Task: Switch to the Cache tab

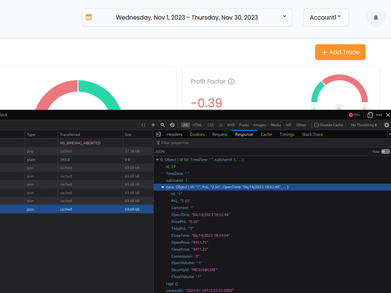Action: click(x=266, y=134)
